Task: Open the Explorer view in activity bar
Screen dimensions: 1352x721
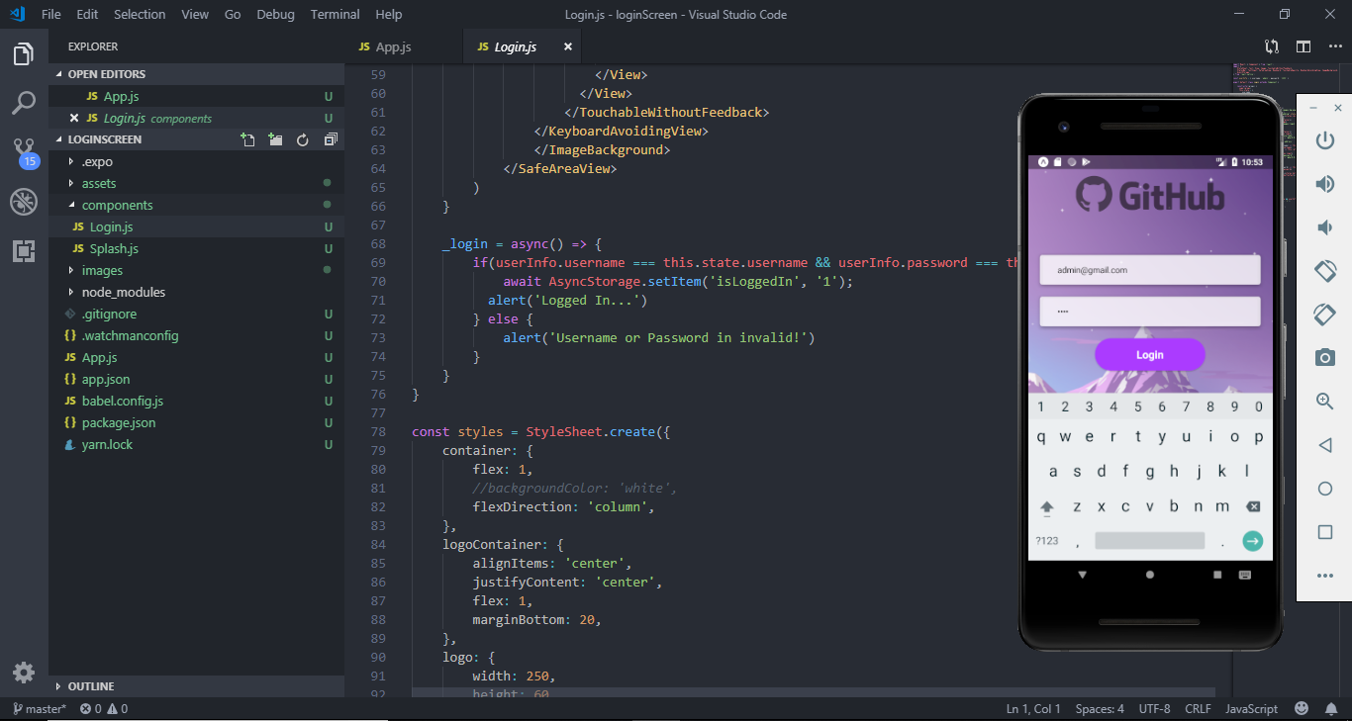Action: [24, 55]
